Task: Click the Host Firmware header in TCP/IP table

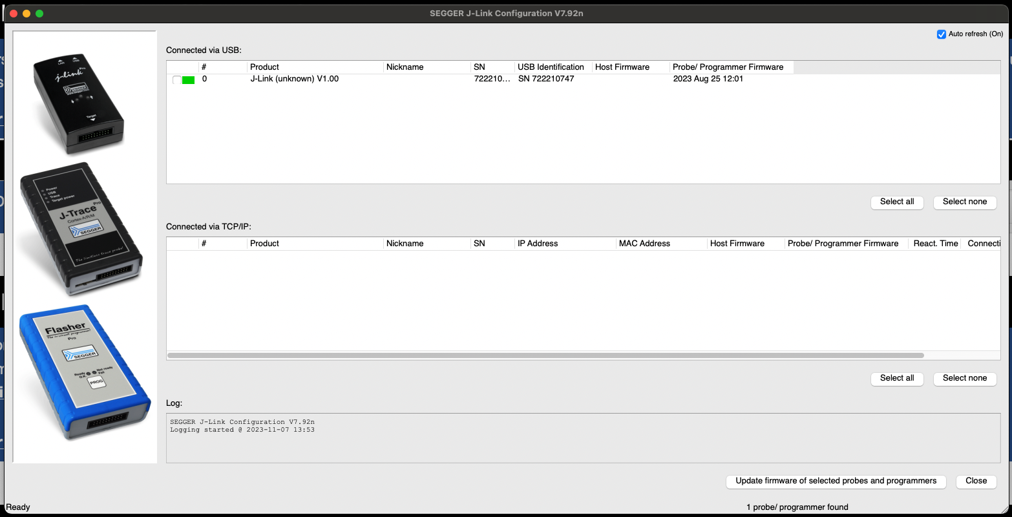Action: [746, 244]
